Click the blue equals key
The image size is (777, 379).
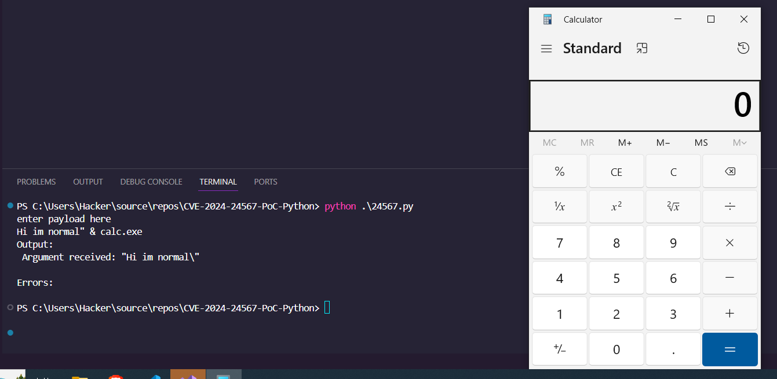[730, 349]
